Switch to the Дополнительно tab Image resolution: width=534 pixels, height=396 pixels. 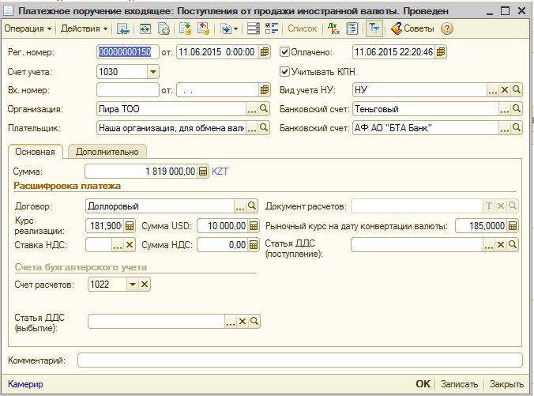[107, 152]
